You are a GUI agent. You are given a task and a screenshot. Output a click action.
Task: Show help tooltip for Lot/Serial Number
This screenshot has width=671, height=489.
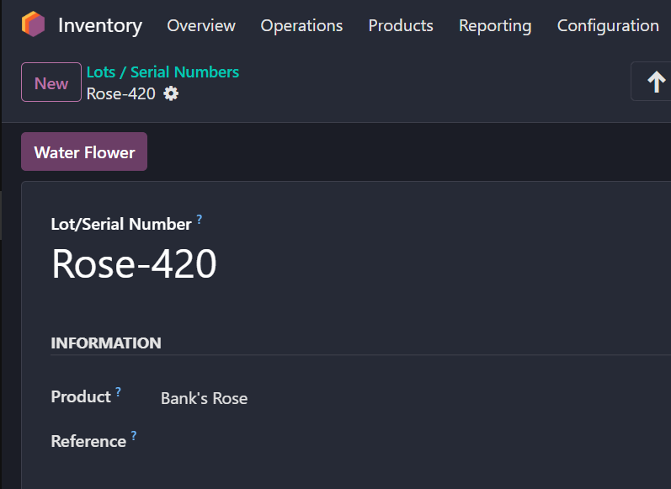point(200,219)
